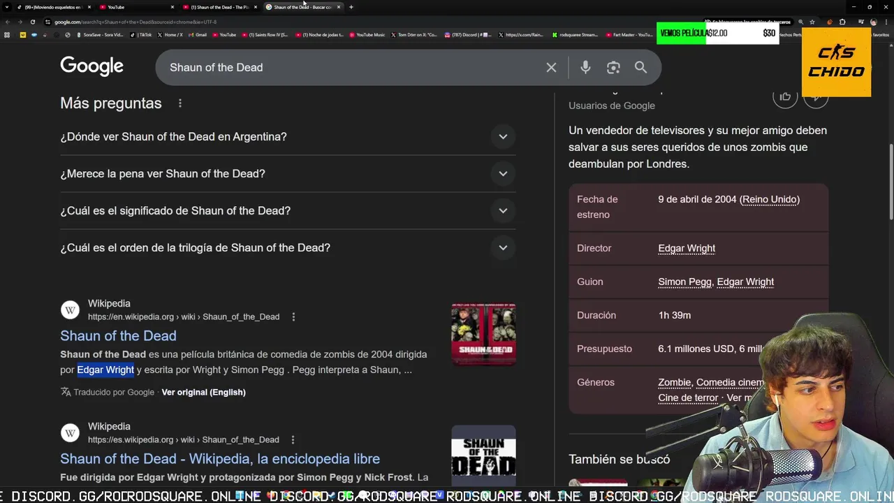
Task: Open more options for Spanish Wikipedia result
Action: coord(293,439)
